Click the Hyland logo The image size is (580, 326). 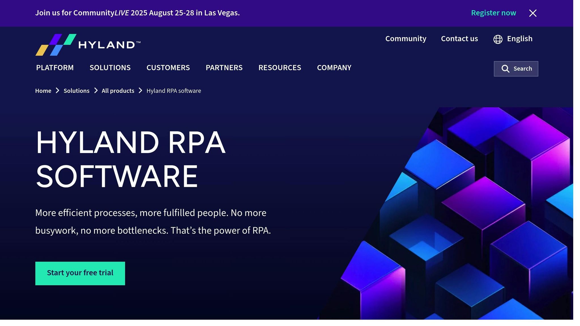click(x=88, y=45)
